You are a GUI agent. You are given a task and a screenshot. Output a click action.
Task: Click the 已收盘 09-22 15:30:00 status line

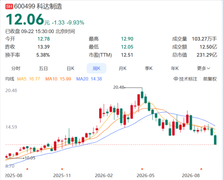(40, 31)
